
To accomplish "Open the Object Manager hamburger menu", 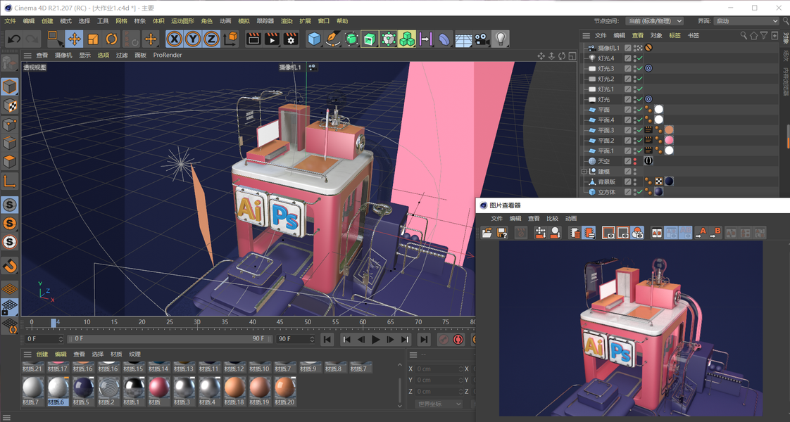I will (x=586, y=36).
